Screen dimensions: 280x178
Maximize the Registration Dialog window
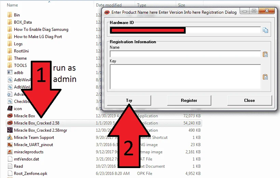click(254, 11)
